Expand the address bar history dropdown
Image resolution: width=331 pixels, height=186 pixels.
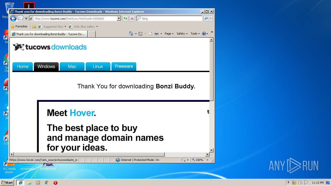point(119,19)
